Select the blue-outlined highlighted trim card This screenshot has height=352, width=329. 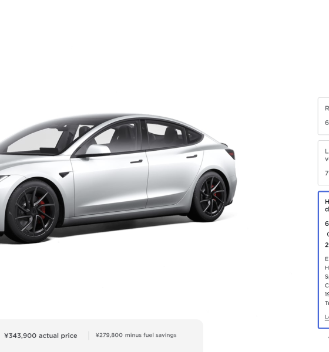tap(324, 260)
